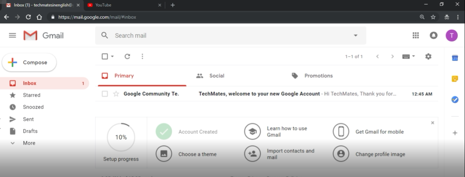465x177 pixels.
Task: Open Google Tasks side panel icon
Action: [x=455, y=99]
